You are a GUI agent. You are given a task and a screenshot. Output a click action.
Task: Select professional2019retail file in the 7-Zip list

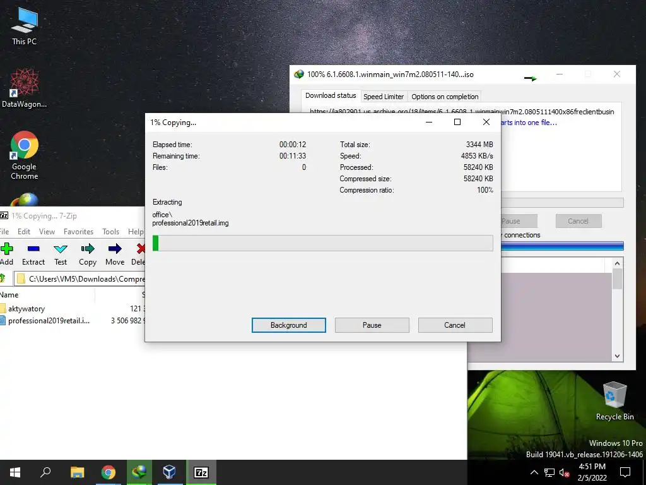click(x=49, y=320)
